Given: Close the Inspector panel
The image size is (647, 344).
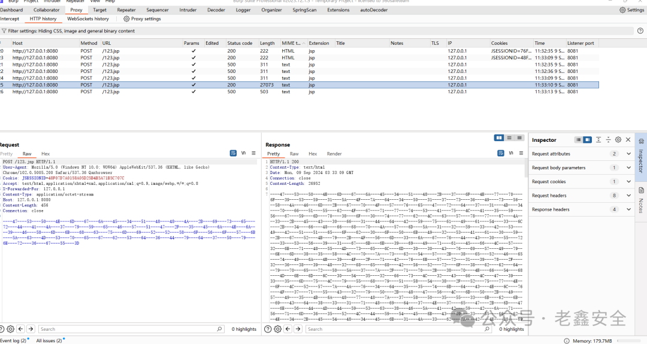Looking at the screenshot, I should point(628,139).
